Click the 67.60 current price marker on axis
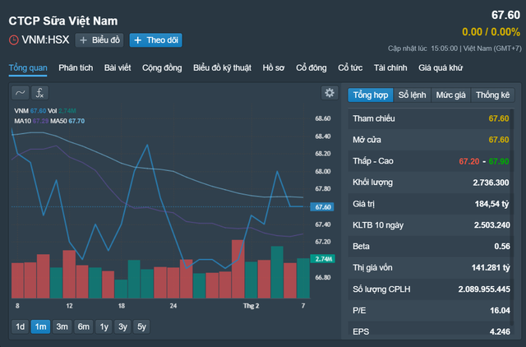The height and width of the screenshot is (347, 526). point(322,206)
